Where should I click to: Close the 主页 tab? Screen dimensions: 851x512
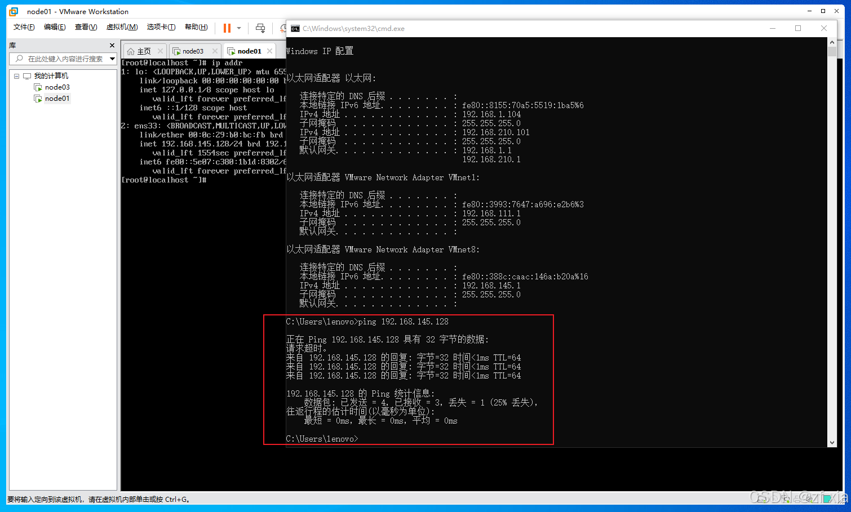coord(161,51)
